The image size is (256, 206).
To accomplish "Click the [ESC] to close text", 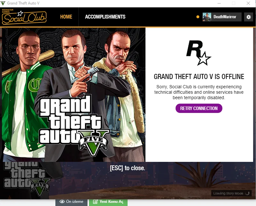I will coord(128,168).
